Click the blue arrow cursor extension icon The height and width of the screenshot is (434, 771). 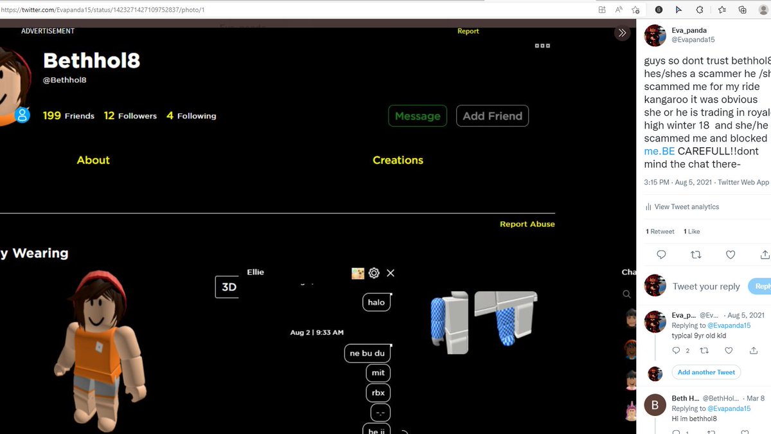(x=678, y=10)
